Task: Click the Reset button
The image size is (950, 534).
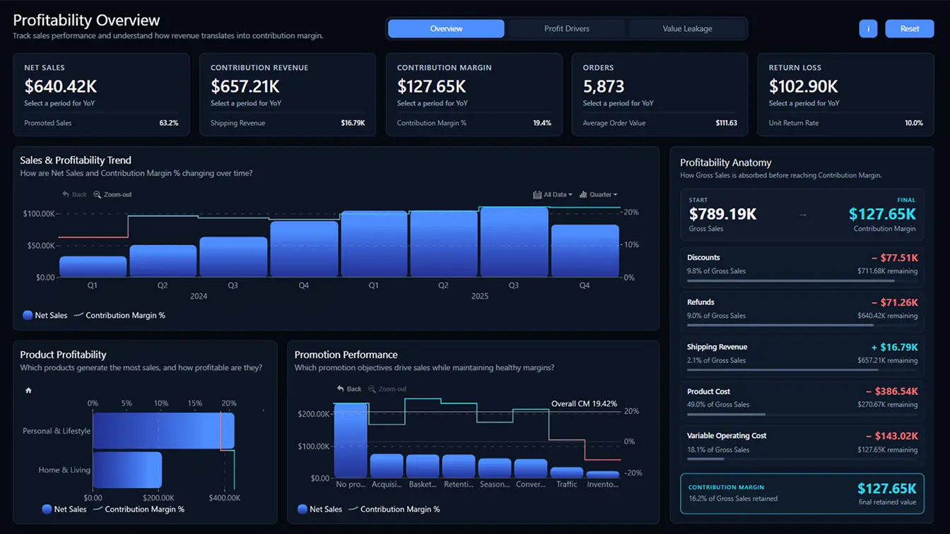Action: (910, 28)
